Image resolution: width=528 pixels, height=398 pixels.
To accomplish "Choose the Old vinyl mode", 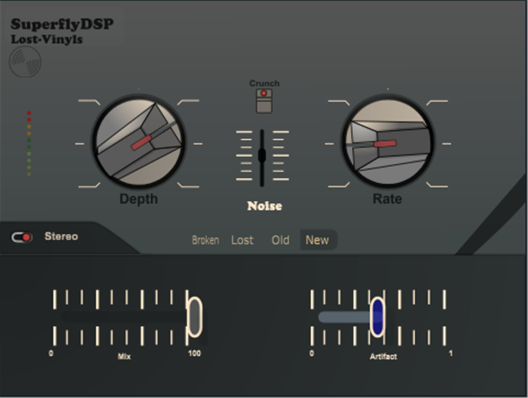I will coord(280,240).
